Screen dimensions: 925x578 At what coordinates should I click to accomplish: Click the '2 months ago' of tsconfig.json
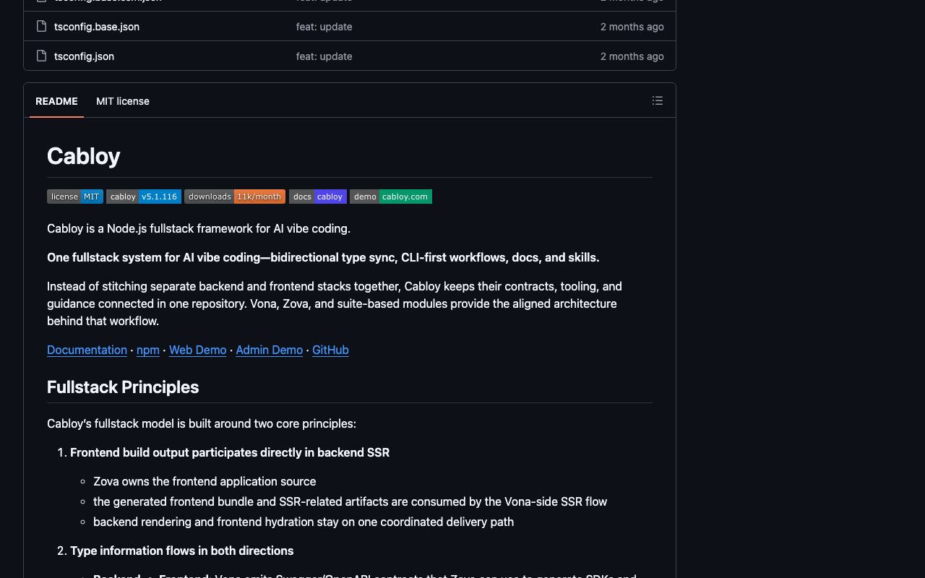click(632, 56)
